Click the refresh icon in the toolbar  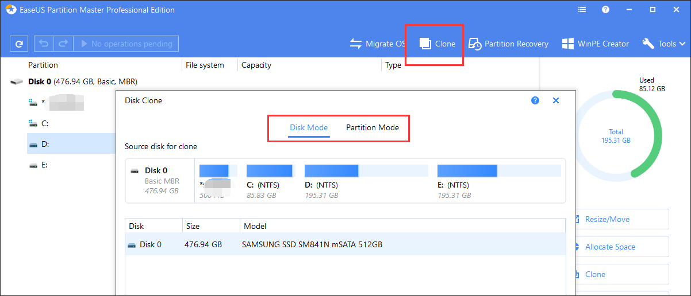20,44
